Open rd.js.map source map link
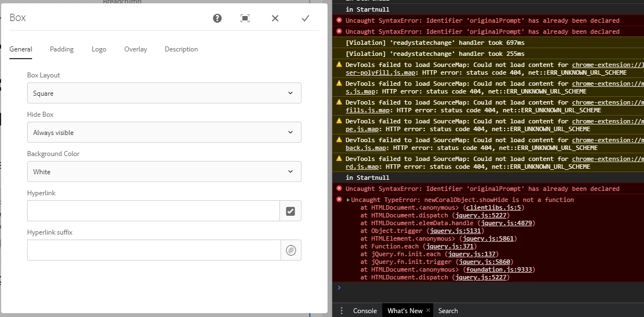 [x=362, y=167]
